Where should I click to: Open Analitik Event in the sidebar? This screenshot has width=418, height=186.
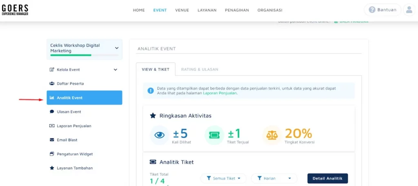(84, 98)
